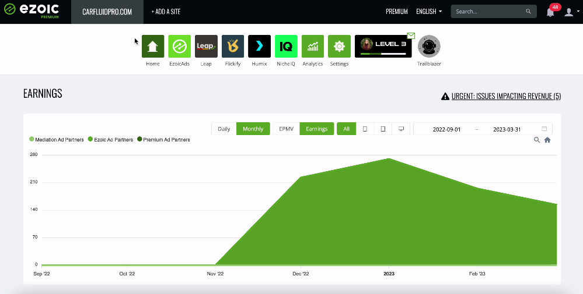
Task: Open the date range calendar icon
Action: tap(544, 129)
